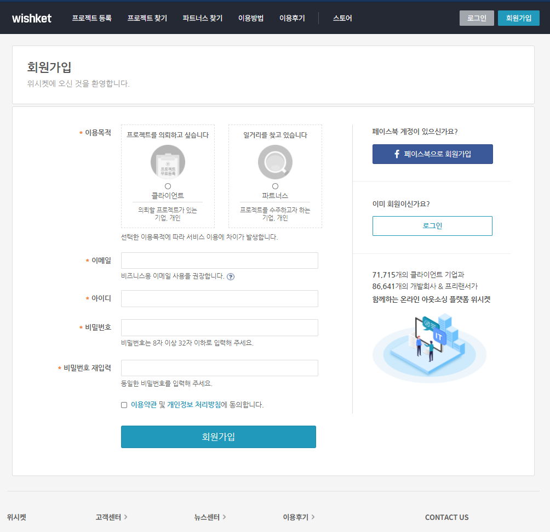The height and width of the screenshot is (532, 550).
Task: Open 파트너스 찾기 menu item
Action: point(203,18)
